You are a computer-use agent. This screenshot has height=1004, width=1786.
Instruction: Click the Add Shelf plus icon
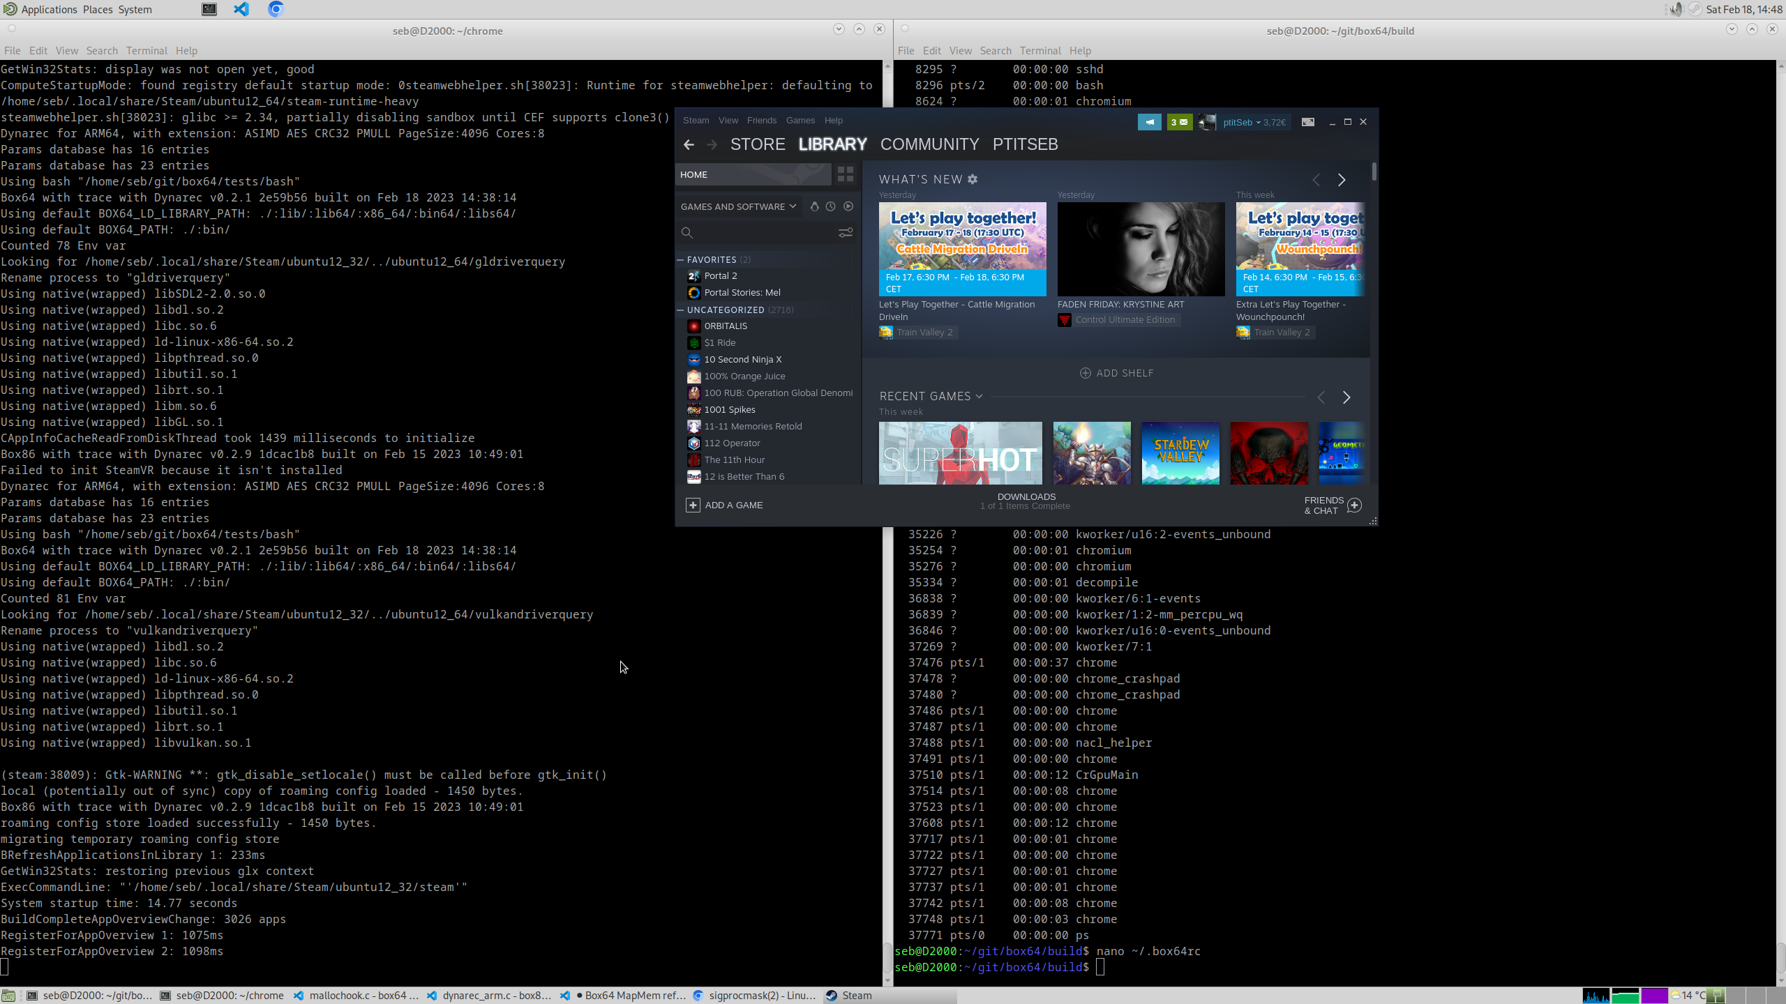1086,373
